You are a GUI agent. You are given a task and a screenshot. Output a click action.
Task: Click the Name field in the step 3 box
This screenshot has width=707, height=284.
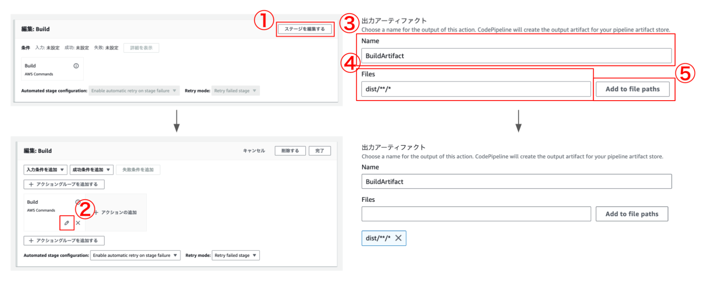coord(516,56)
